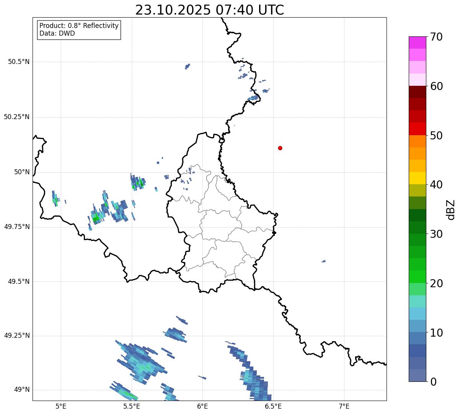The image size is (460, 414).
Task: Click the dBZ colorbar axis label
Action: click(451, 209)
